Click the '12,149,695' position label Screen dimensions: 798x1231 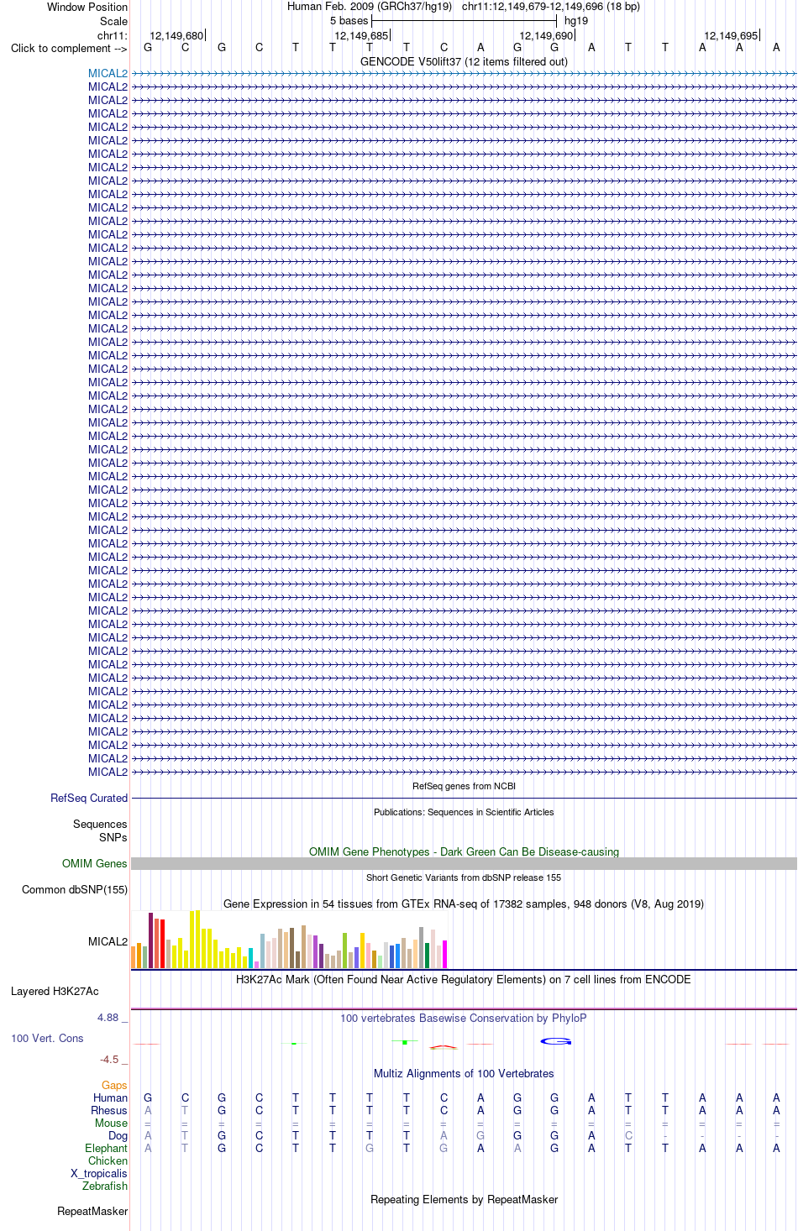point(731,36)
